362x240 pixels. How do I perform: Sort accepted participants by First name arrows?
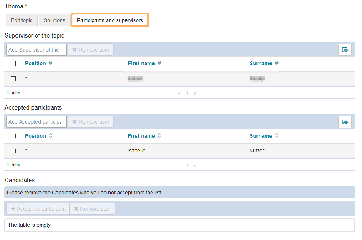point(159,136)
